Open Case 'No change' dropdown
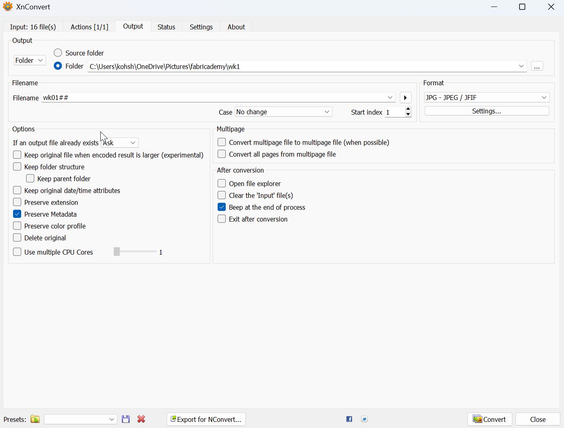The image size is (564, 428). (x=284, y=112)
